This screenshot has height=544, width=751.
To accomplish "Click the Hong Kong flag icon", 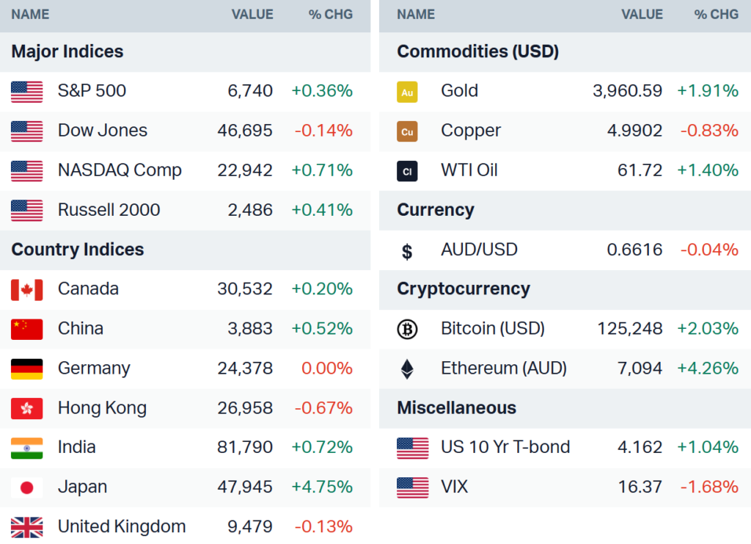I will [27, 408].
